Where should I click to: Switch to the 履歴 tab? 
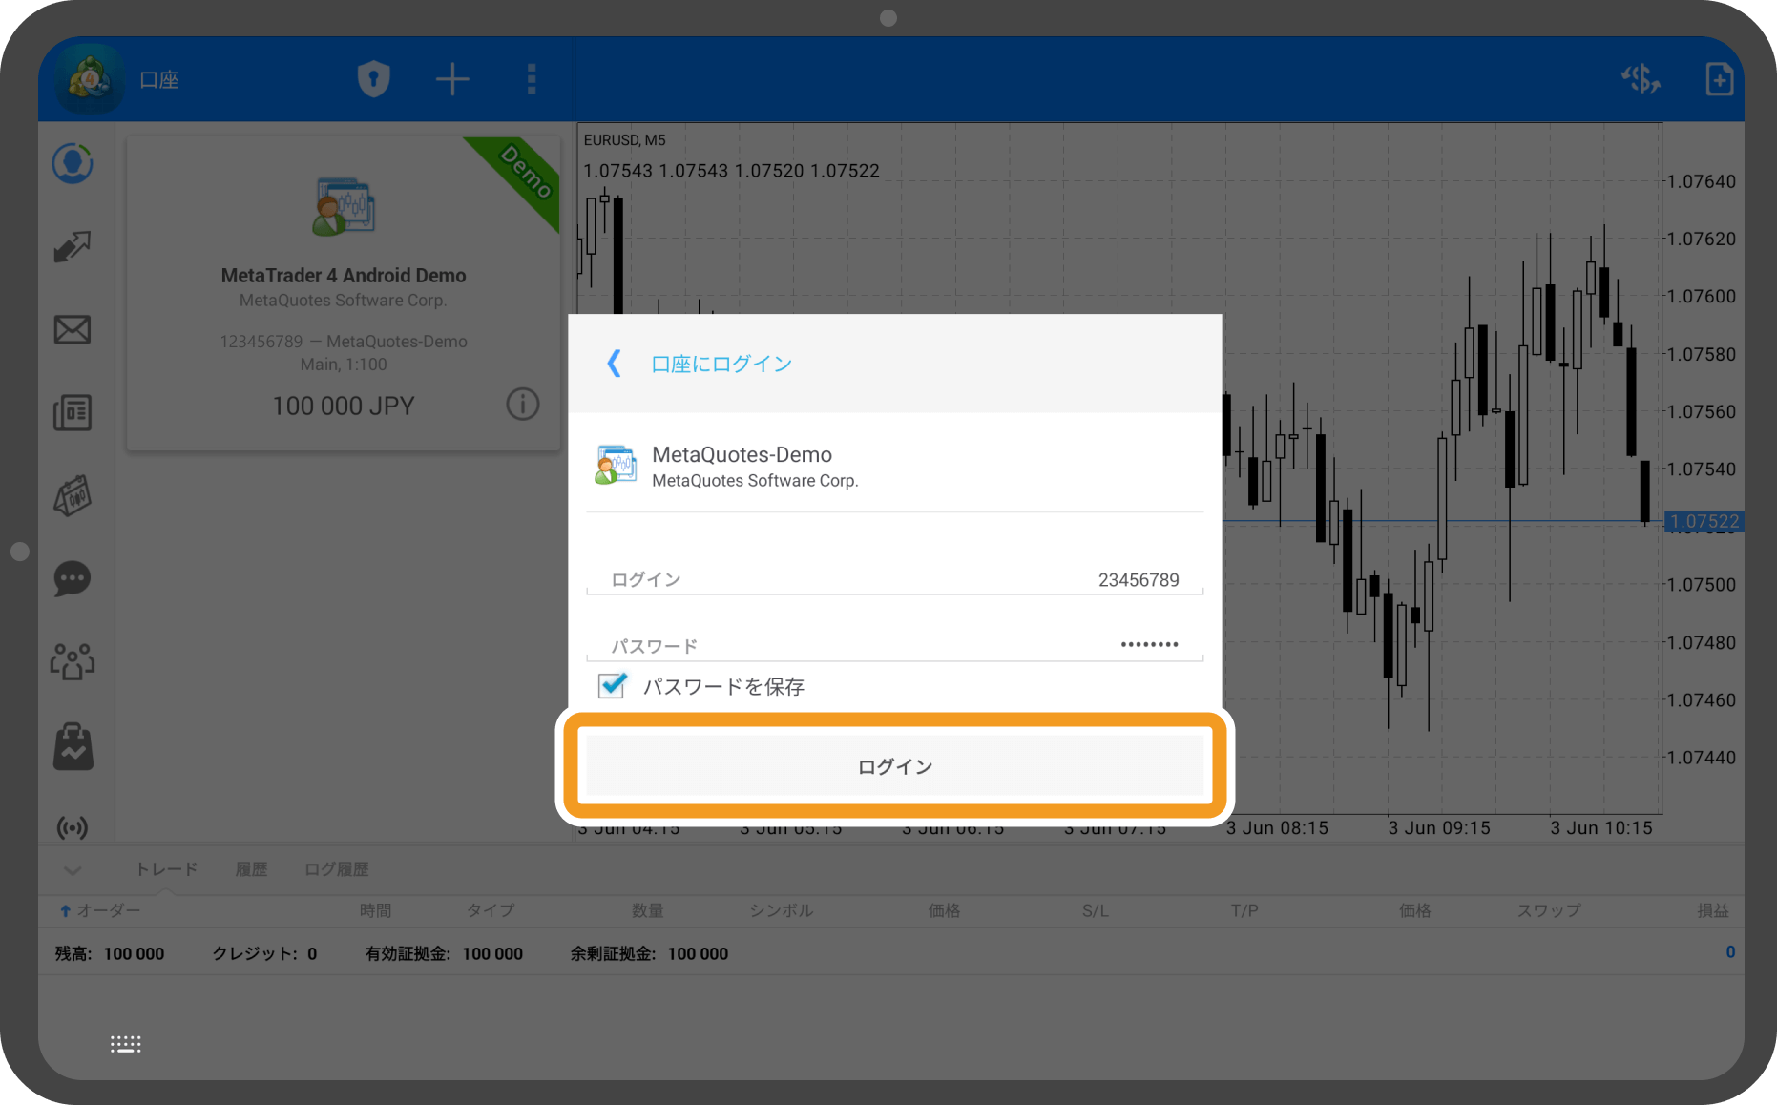click(251, 868)
